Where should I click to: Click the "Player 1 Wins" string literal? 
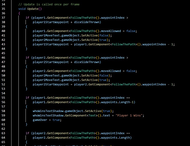click(129, 116)
